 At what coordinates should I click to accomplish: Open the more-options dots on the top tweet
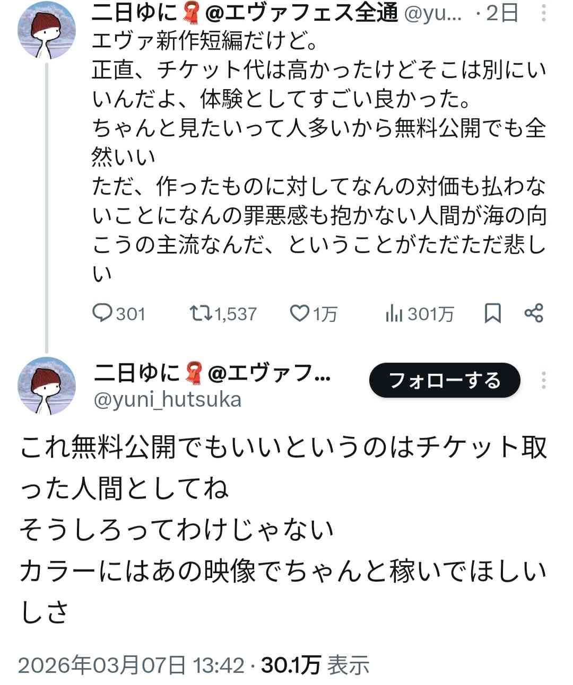tap(544, 13)
